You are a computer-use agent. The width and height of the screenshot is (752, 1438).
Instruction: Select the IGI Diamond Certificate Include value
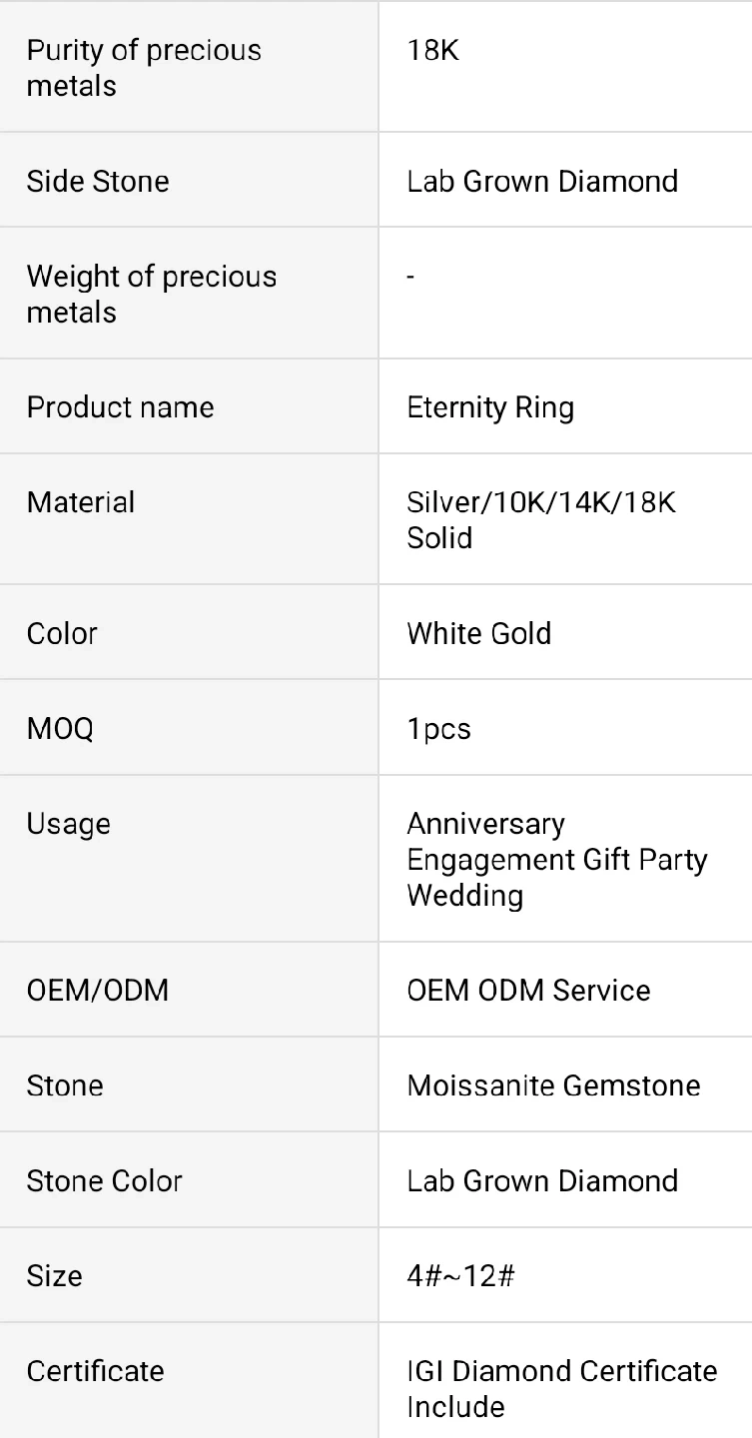[x=561, y=1388]
